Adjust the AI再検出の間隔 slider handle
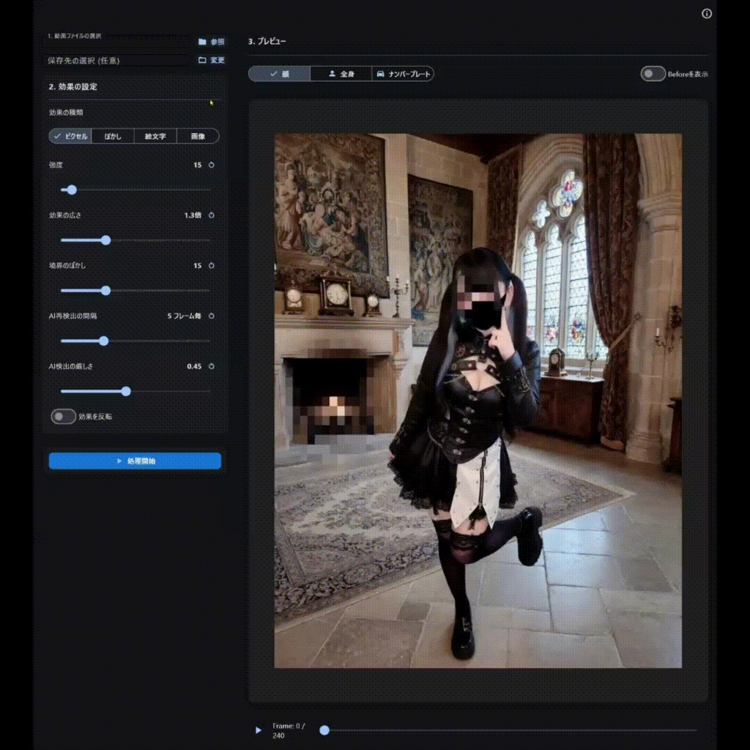Viewport: 750px width, 750px height. point(104,341)
